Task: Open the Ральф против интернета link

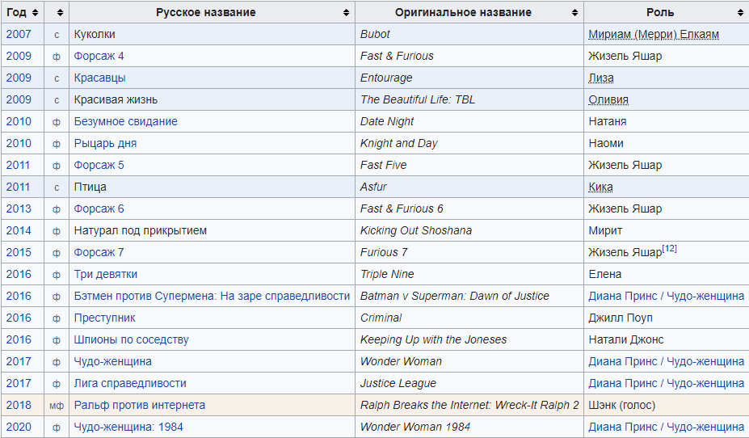Action: pyautogui.click(x=140, y=405)
